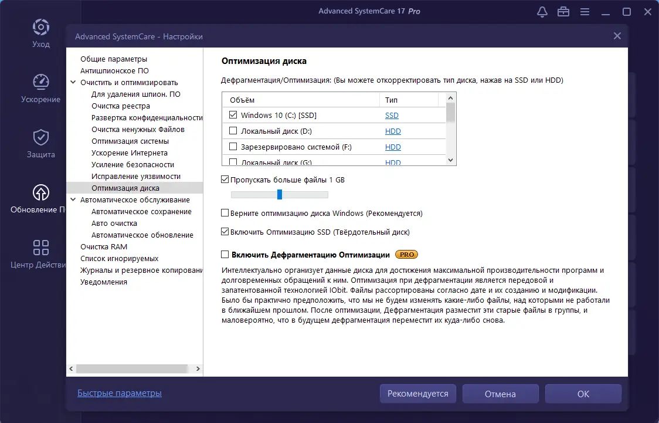Change drive type by clicking SSD link
The height and width of the screenshot is (423, 659).
(393, 115)
